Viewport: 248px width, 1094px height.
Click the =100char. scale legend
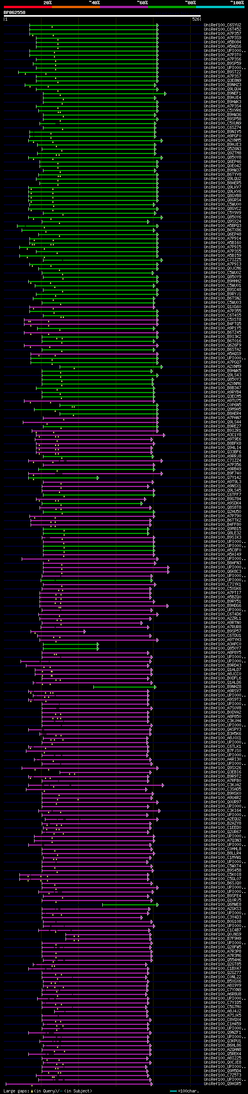click(189, 1091)
